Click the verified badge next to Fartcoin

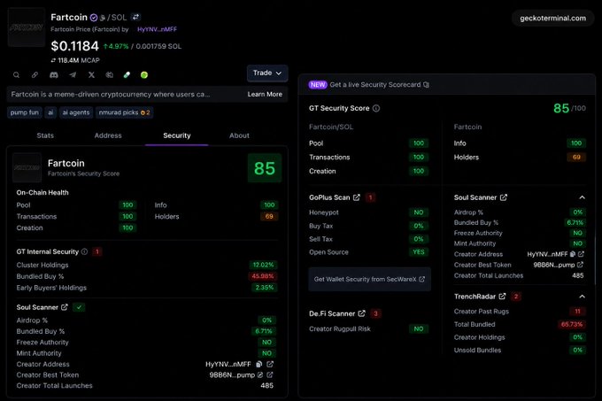94,18
